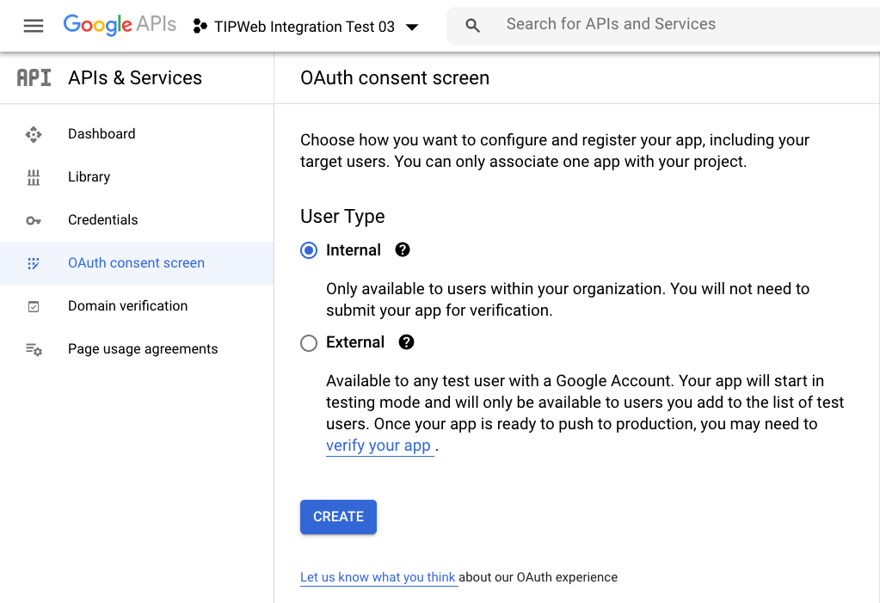
Task: Click the API logo icon in sidebar header
Action: pyautogui.click(x=34, y=77)
